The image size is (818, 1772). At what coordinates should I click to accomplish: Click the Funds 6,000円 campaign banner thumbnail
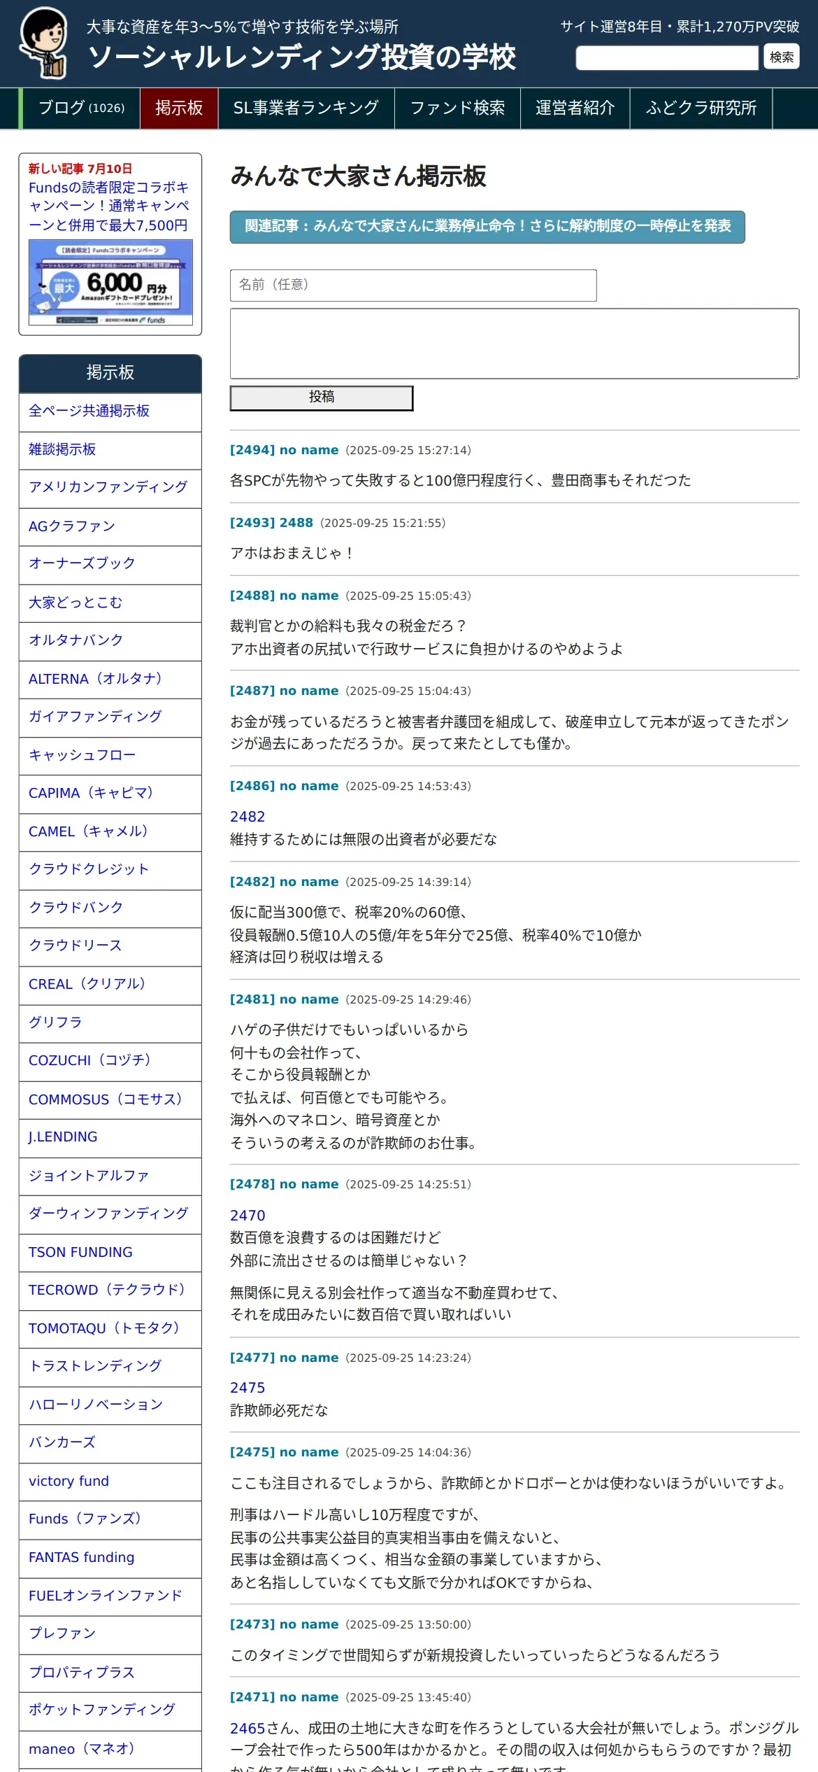point(110,282)
